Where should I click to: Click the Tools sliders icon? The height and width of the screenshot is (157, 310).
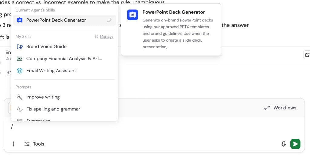coord(27,144)
